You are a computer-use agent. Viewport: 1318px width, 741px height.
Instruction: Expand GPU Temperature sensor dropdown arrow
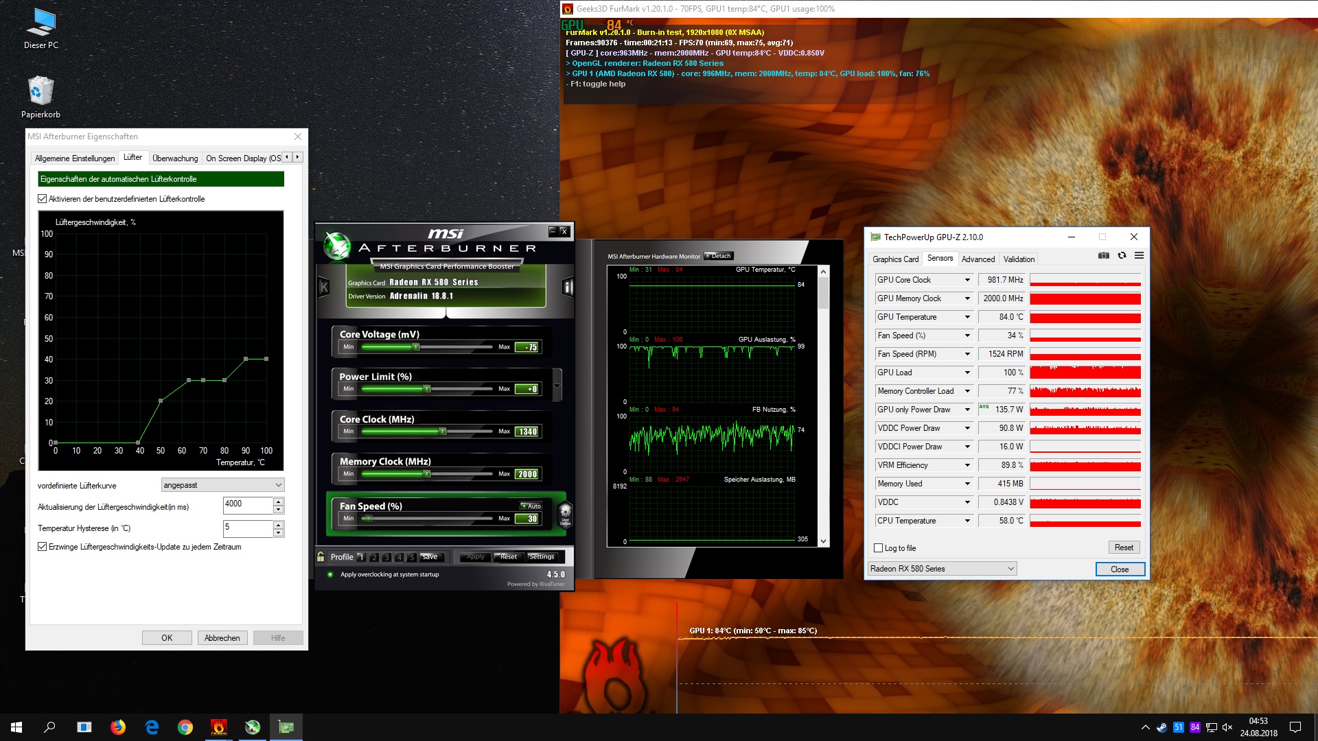tap(967, 317)
